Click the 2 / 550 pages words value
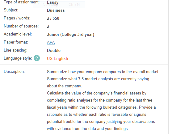 [x=53, y=18]
